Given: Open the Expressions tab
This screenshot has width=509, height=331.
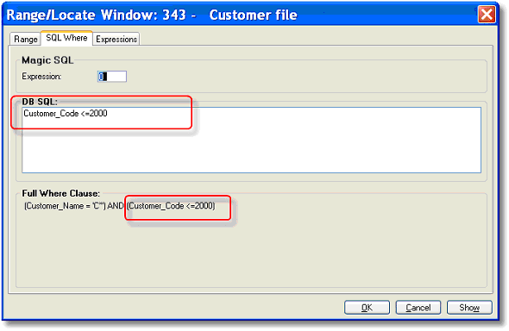Looking at the screenshot, I should (116, 40).
